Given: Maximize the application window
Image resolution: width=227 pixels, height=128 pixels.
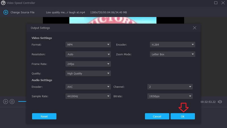Looking at the screenshot, I should [216, 3].
